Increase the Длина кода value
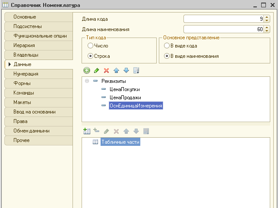Viewport: 278px width, 208px height. (267, 17)
